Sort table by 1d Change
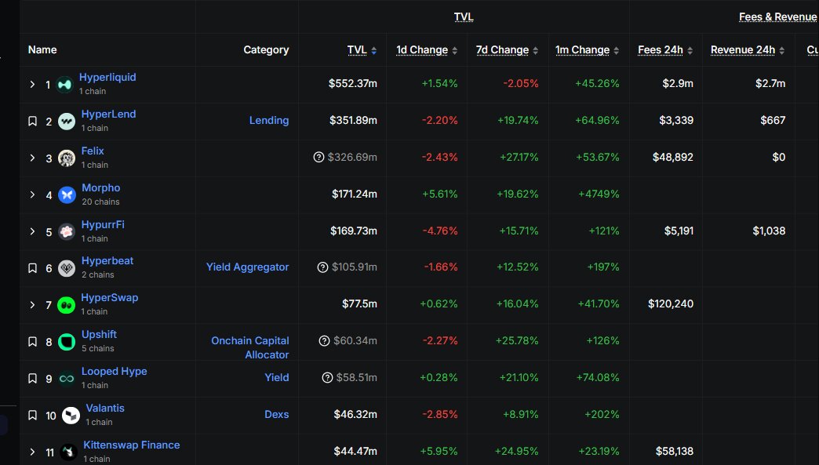The width and height of the screenshot is (819, 465). click(427, 50)
